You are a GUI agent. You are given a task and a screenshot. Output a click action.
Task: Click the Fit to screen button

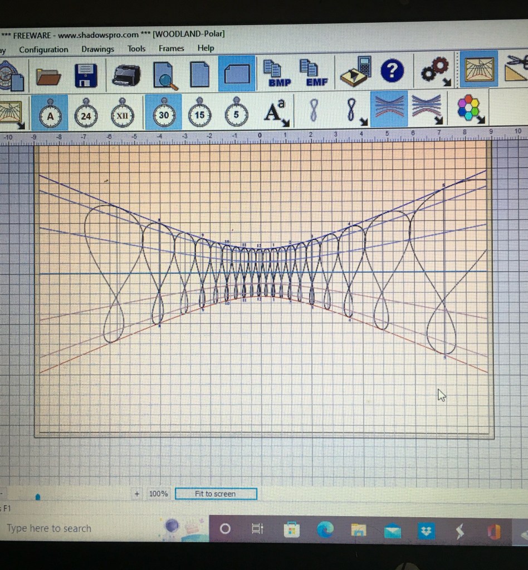pos(216,494)
